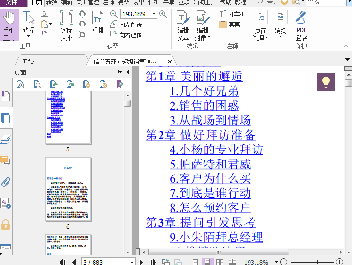This screenshot has width=352, height=265.
Task: Expand Pages panel with double-arrow
Action: (120, 72)
